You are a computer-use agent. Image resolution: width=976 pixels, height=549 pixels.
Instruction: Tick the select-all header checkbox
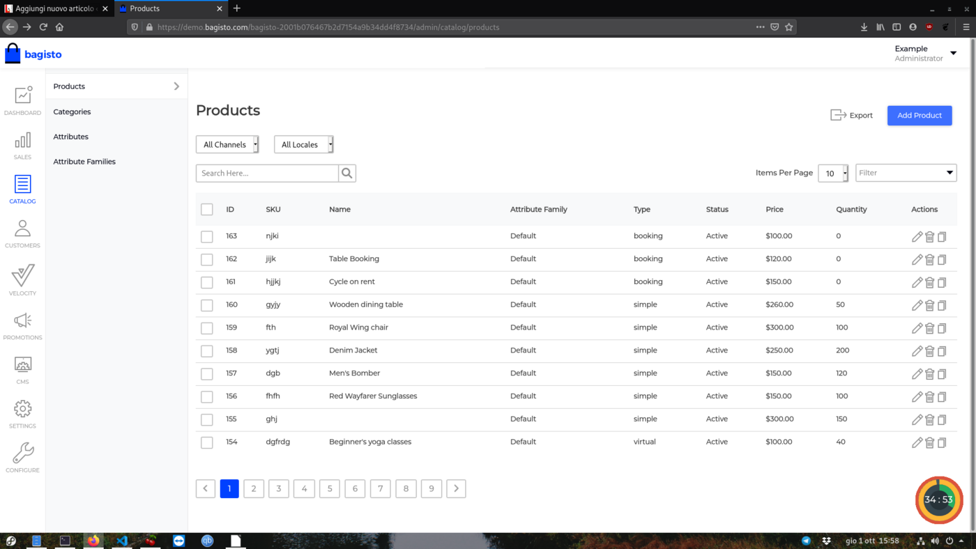coord(207,210)
